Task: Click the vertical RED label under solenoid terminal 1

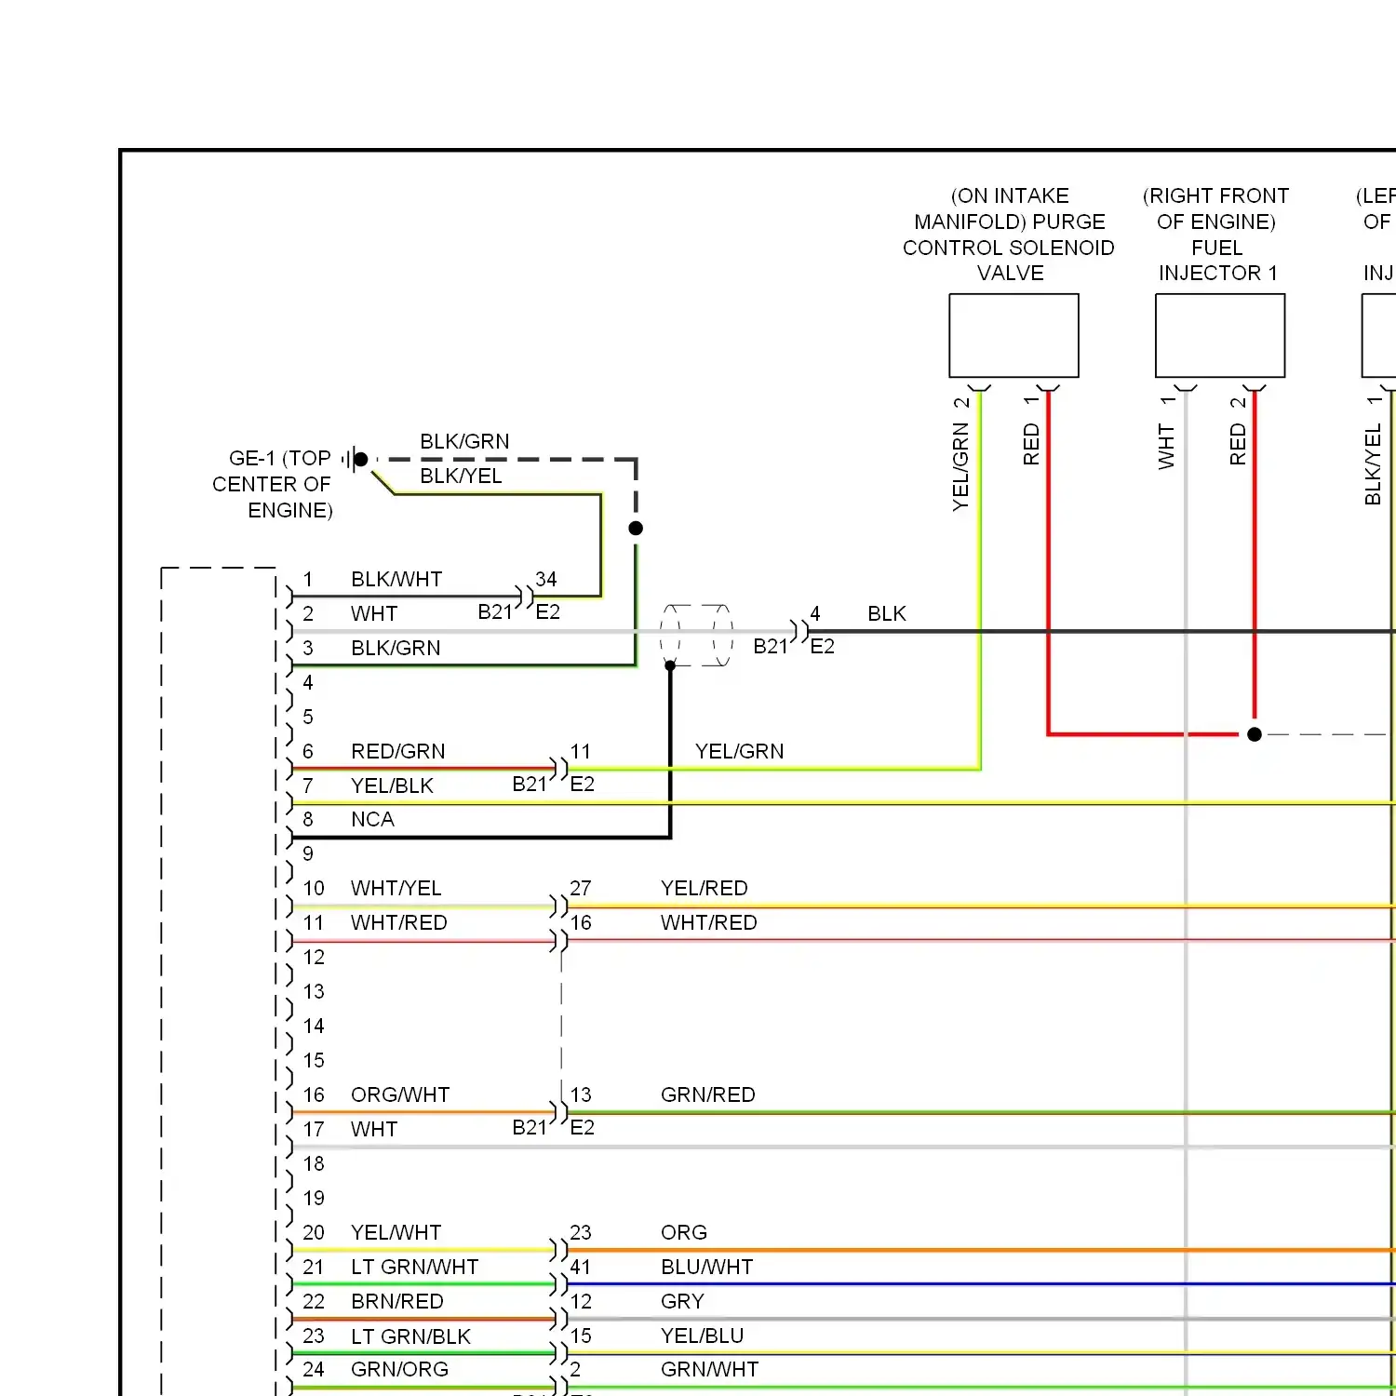Action: click(1031, 444)
